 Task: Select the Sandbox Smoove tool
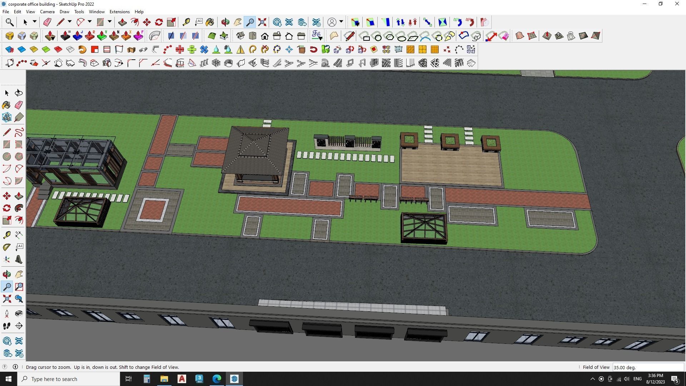click(x=547, y=36)
